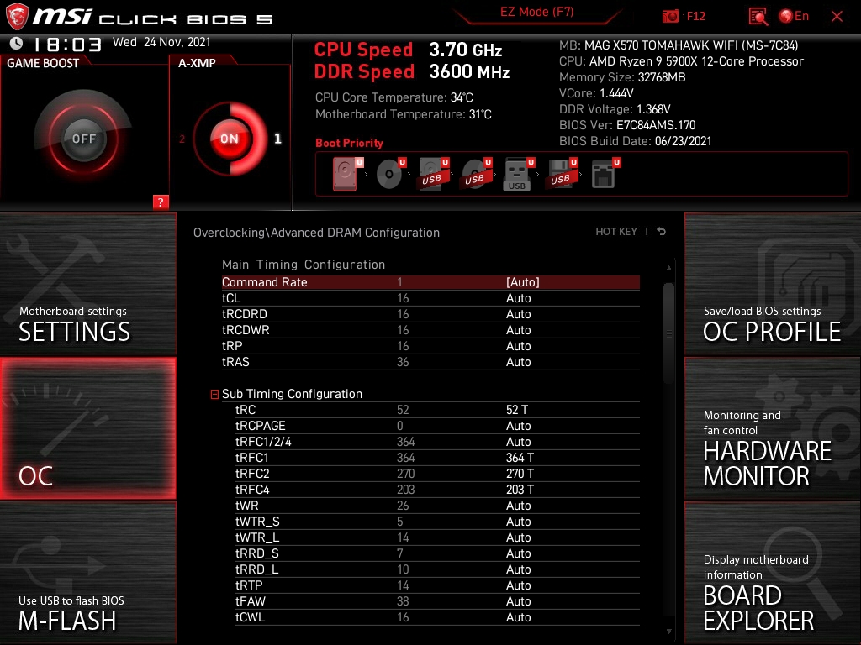Click the MSI dragon shield logo
Image resolution: width=861 pixels, height=645 pixels.
(x=17, y=17)
